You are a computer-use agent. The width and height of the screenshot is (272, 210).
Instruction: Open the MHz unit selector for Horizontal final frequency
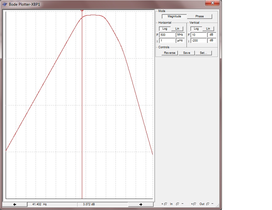pos(180,35)
